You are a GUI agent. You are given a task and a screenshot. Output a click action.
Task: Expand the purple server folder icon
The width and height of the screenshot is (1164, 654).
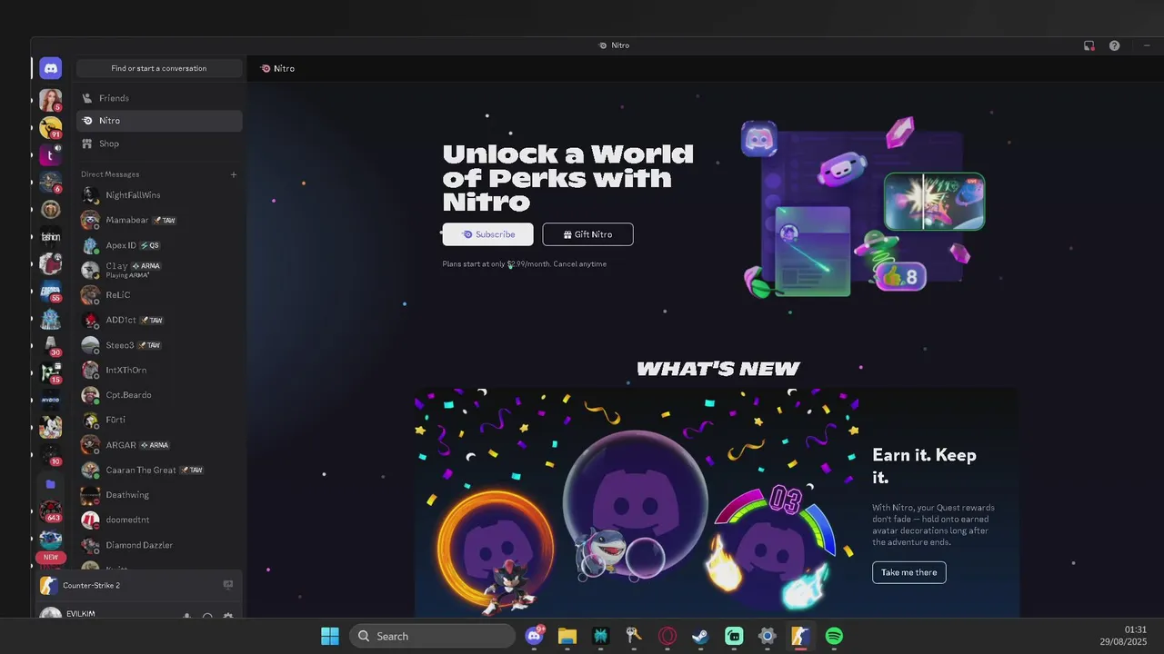(50, 484)
